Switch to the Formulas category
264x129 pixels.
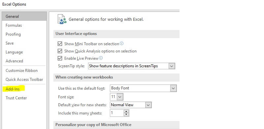(x=14, y=25)
